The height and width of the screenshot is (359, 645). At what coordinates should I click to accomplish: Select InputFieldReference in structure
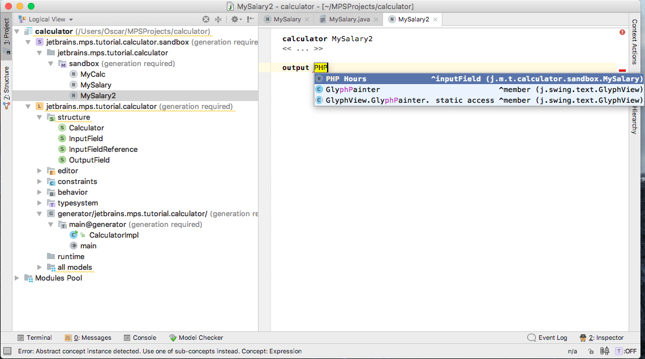(103, 150)
